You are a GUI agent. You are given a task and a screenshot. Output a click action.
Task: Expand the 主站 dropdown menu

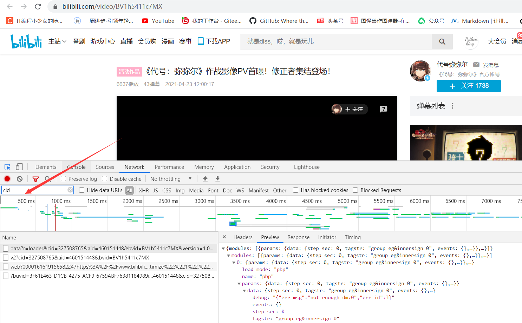57,41
